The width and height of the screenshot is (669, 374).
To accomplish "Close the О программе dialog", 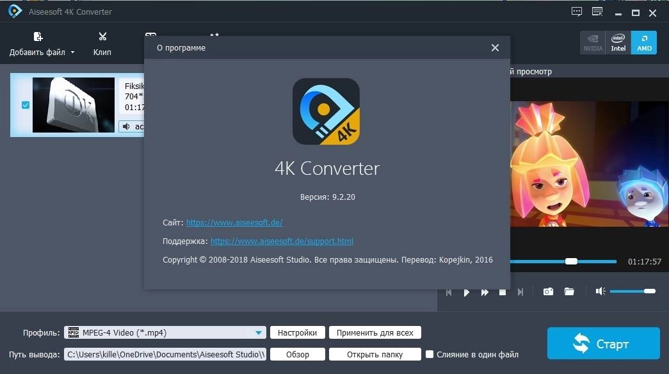I will [x=495, y=48].
